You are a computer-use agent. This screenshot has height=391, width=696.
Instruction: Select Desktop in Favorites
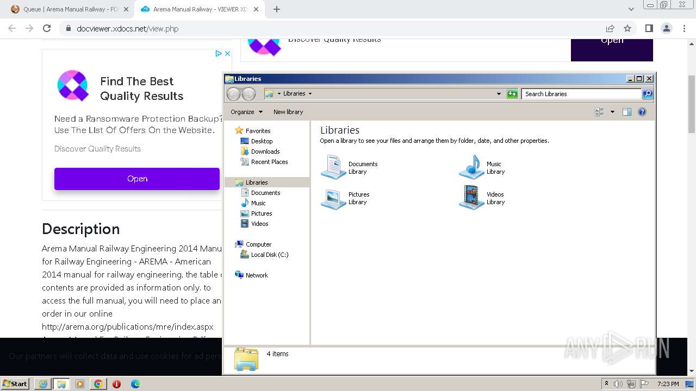click(x=262, y=141)
